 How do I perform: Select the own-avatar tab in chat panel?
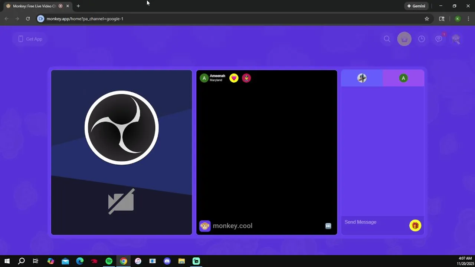pos(362,78)
